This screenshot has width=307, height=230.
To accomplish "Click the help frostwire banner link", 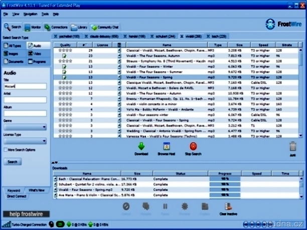I will pyautogui.click(x=26, y=214).
